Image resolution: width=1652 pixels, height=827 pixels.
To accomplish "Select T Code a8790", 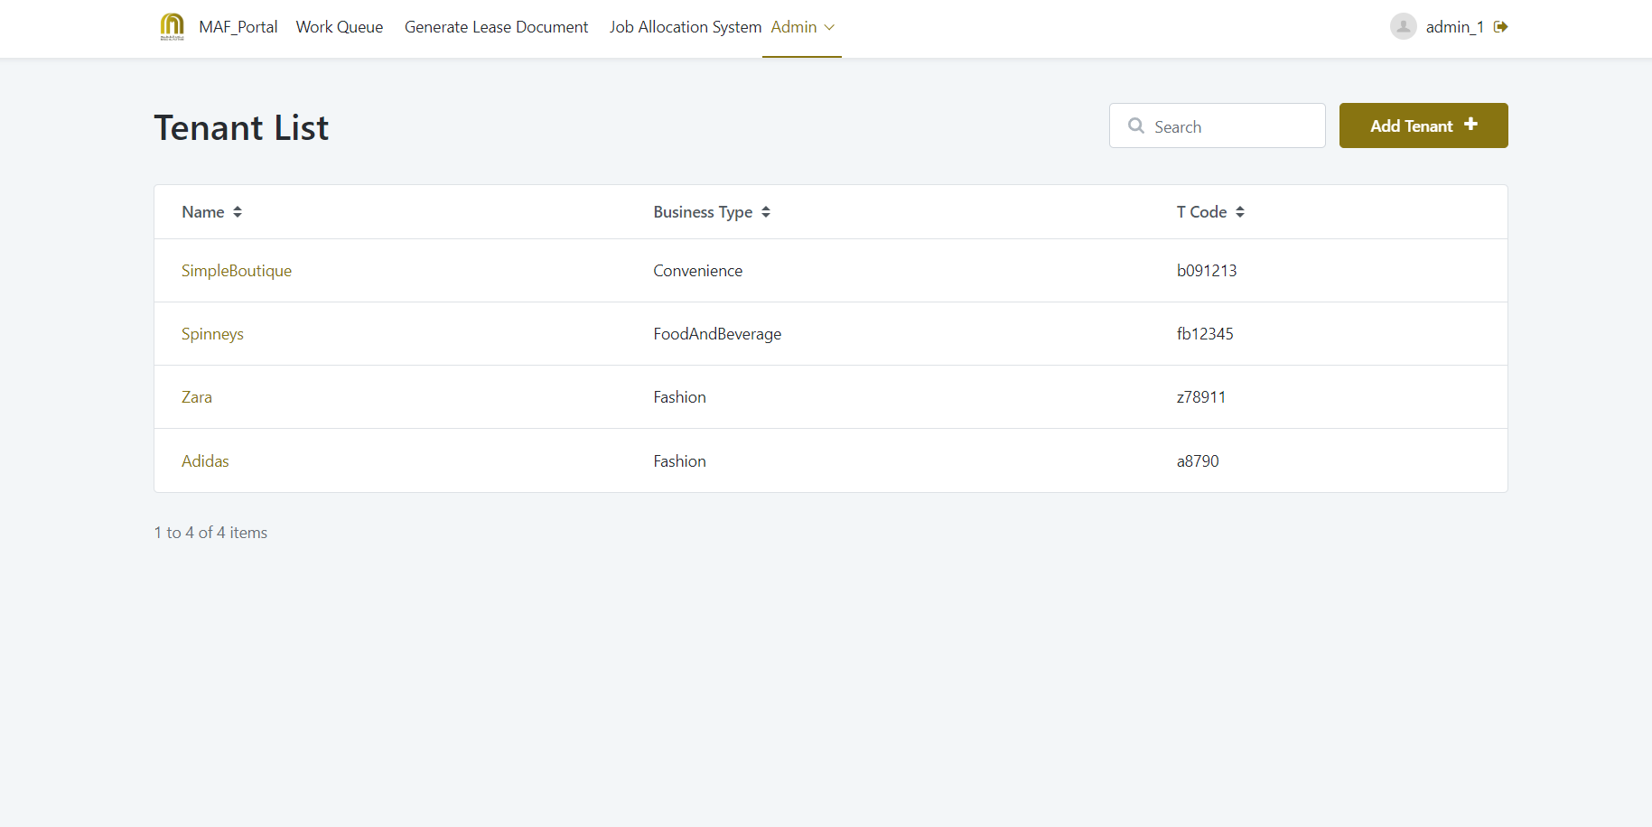I will click(x=1198, y=461).
